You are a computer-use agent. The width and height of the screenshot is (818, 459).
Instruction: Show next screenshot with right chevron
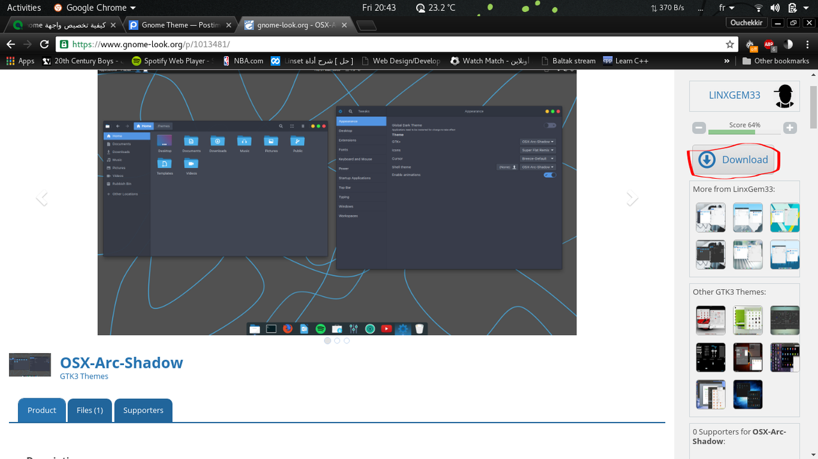pyautogui.click(x=631, y=199)
